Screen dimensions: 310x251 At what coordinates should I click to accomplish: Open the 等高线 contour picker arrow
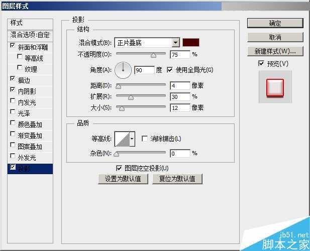click(132, 139)
